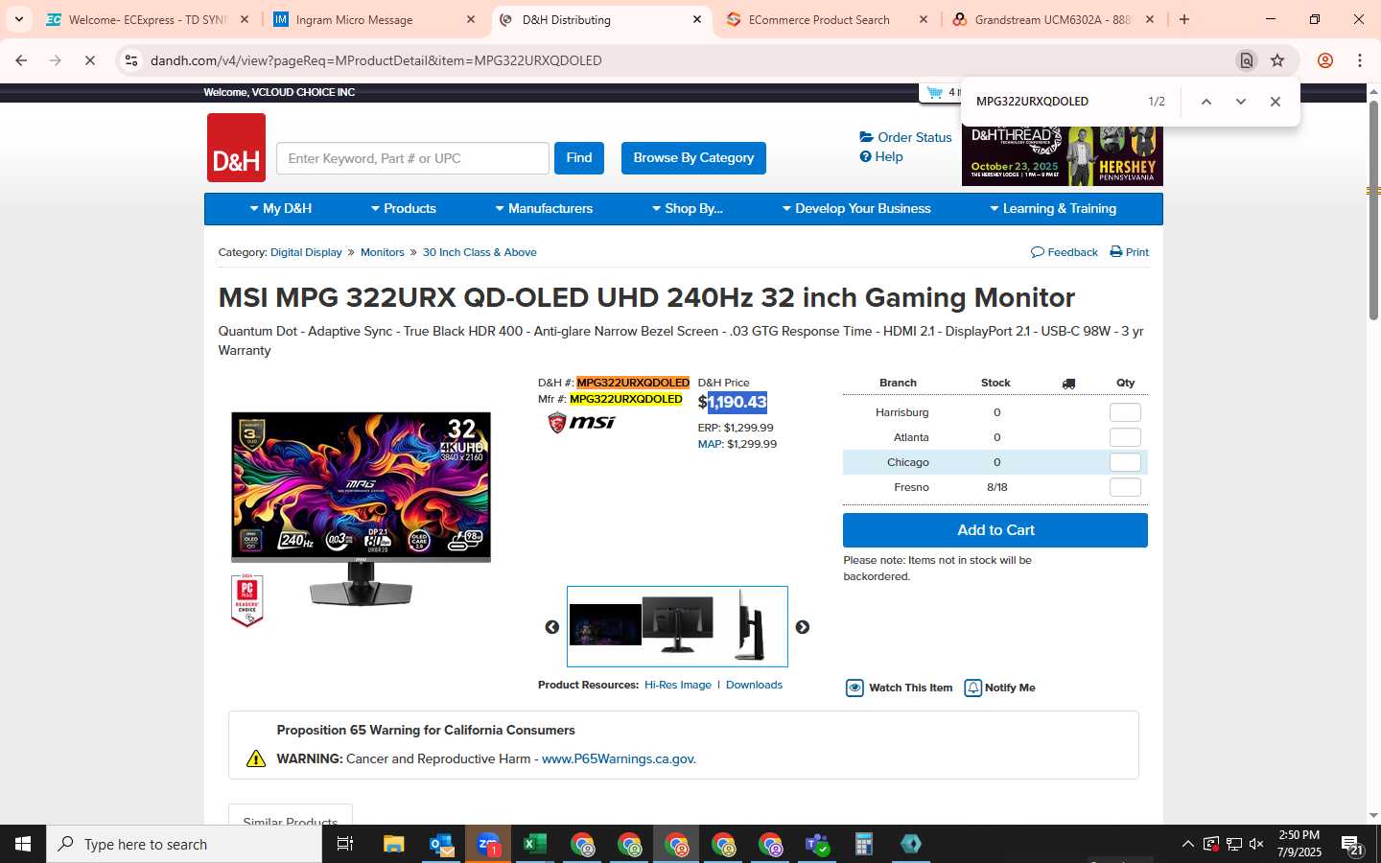Viewport: 1381px width, 863px height.
Task: Expand the Shop By... menu
Action: click(x=687, y=208)
